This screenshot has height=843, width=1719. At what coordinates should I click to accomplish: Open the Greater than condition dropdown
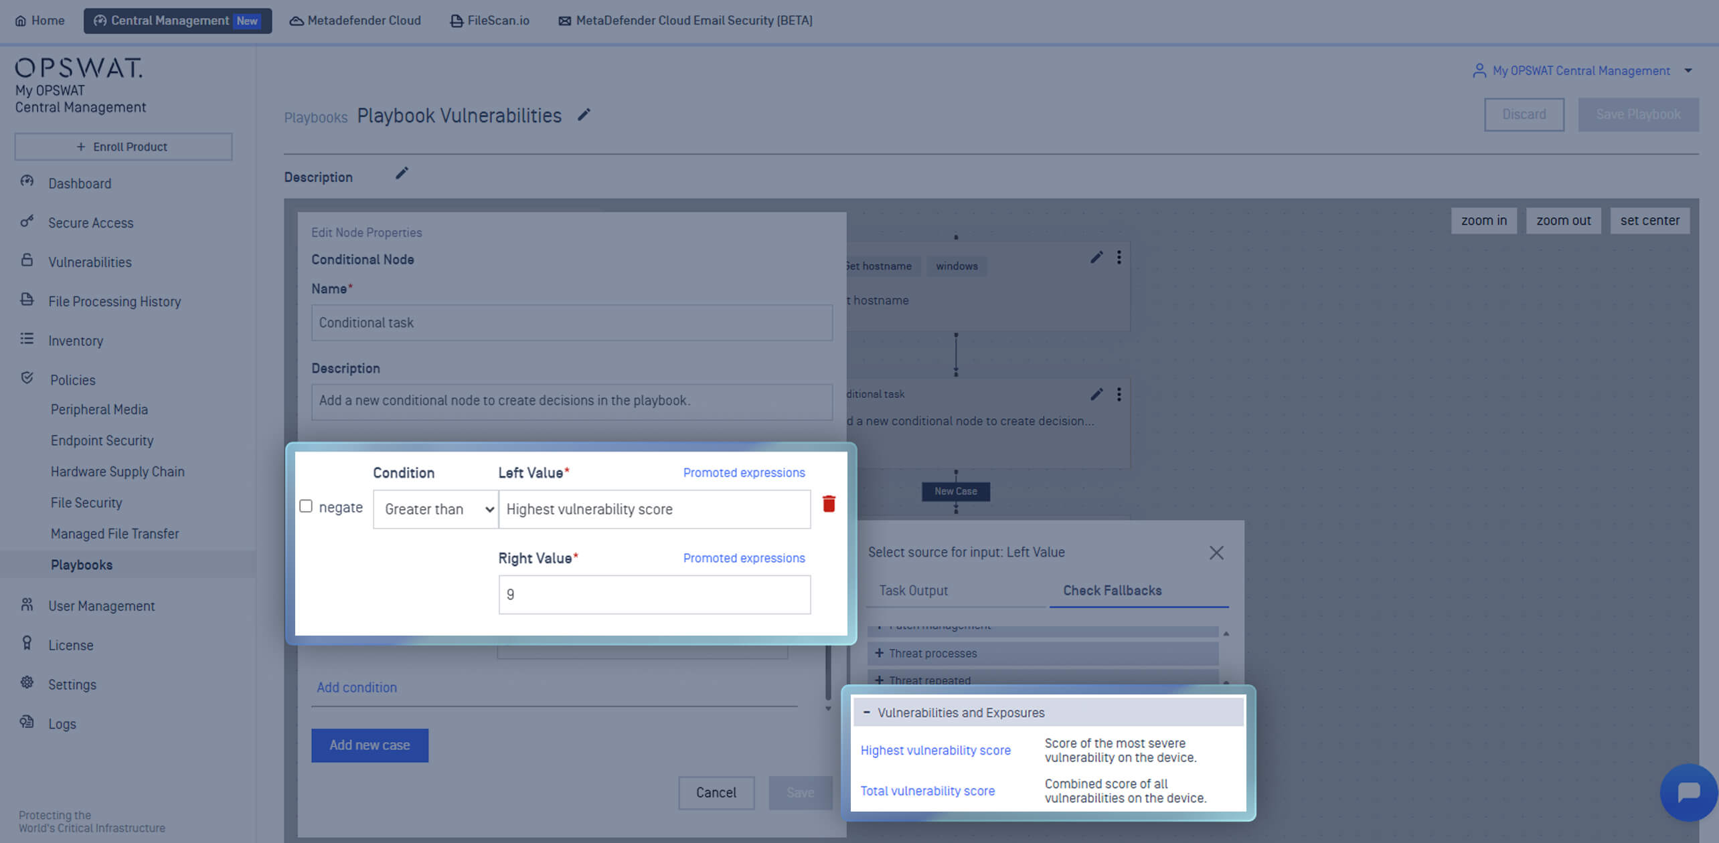pos(436,509)
